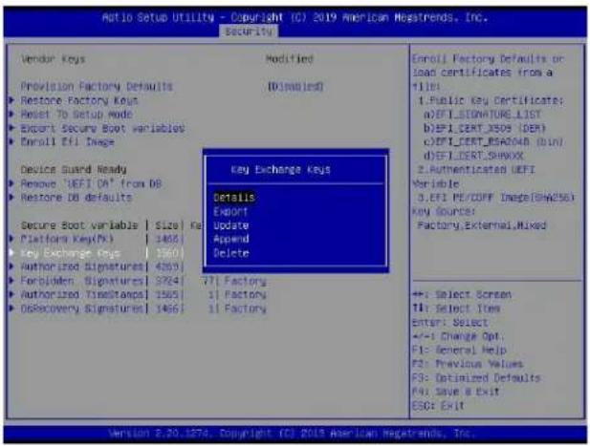Choose Export in Key Exchange Keys popup
This screenshot has width=590, height=446.
[230, 212]
